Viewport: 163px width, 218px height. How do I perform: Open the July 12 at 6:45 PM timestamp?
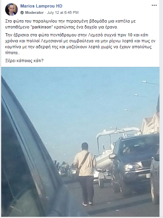(63, 13)
